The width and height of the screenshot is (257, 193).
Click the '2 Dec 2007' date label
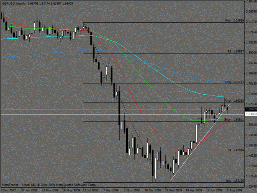tap(8, 190)
